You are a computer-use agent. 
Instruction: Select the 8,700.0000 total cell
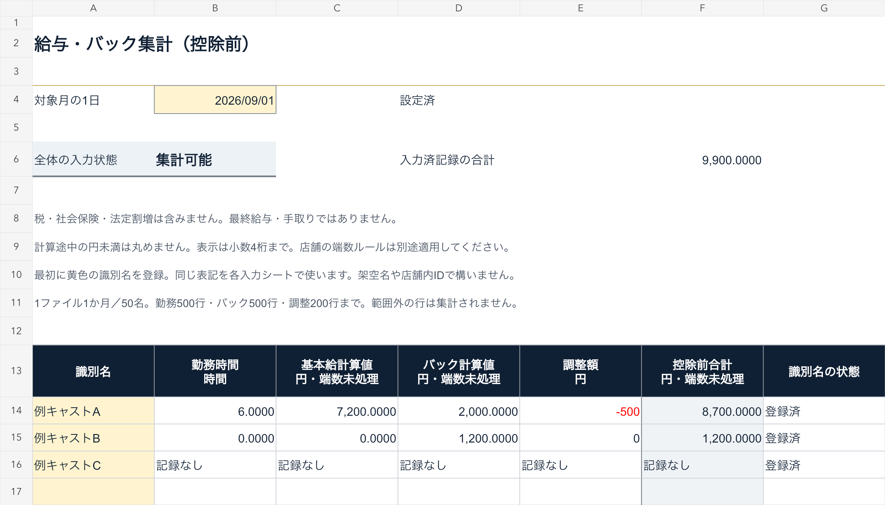[x=702, y=411]
